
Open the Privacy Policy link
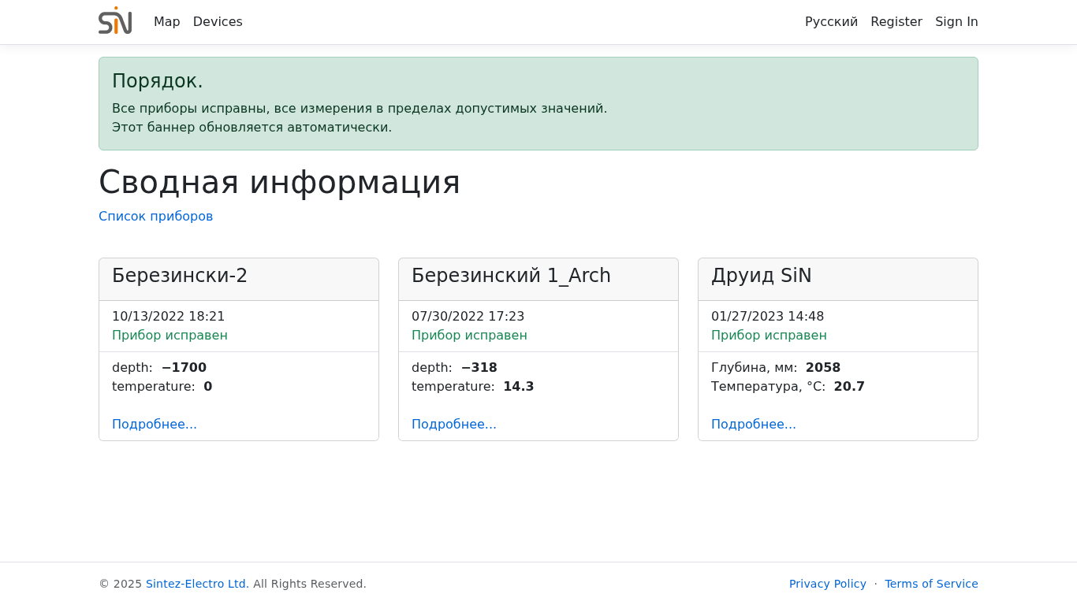(827, 584)
